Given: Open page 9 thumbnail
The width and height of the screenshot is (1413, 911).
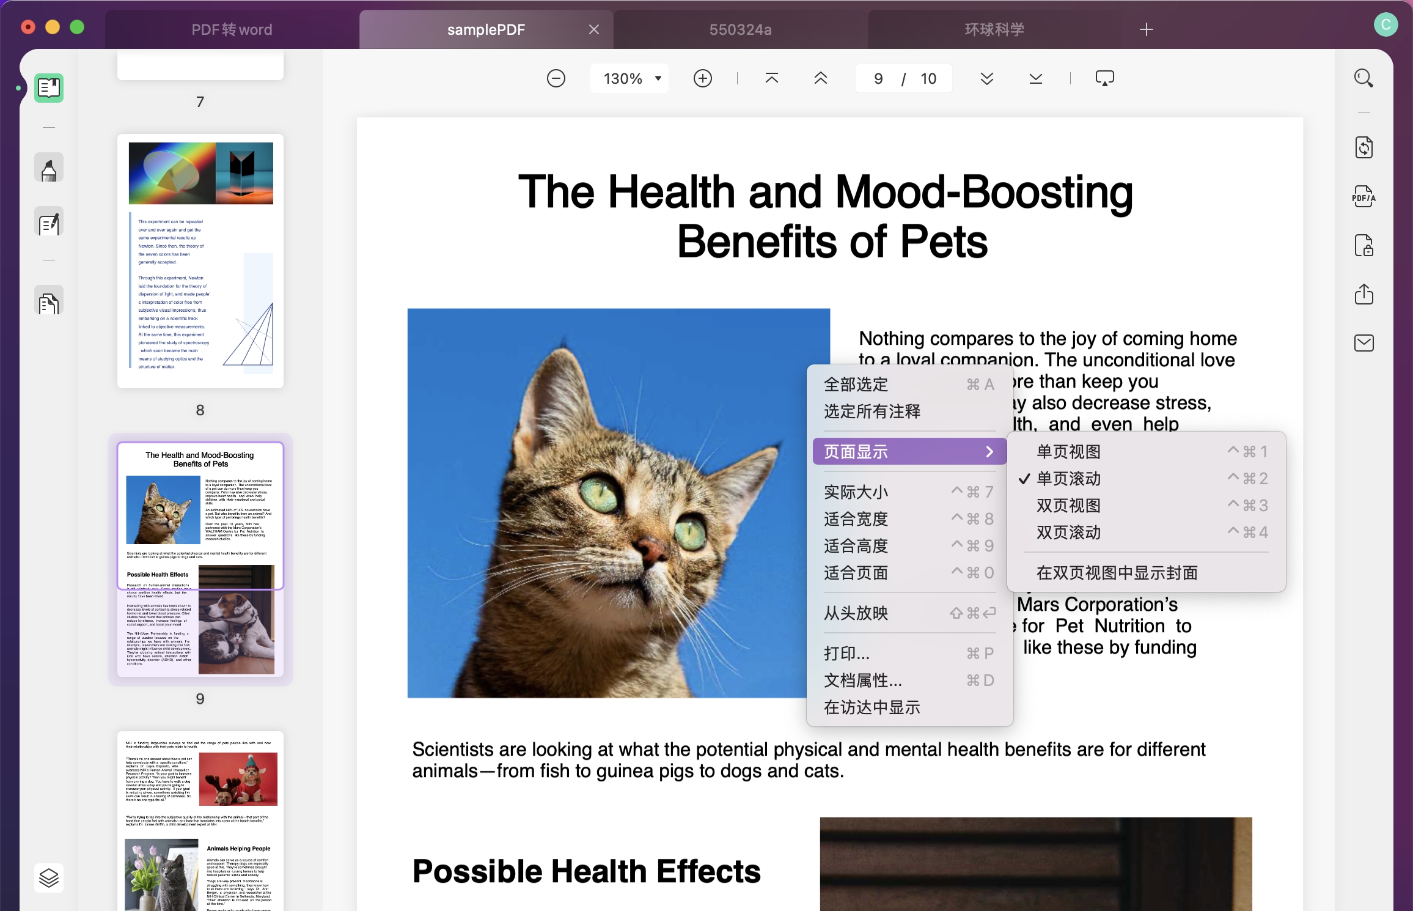Looking at the screenshot, I should coord(200,559).
